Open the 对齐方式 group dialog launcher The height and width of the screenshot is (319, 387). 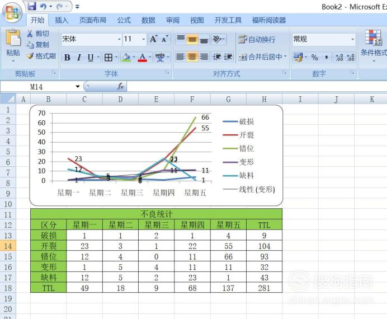click(x=285, y=72)
